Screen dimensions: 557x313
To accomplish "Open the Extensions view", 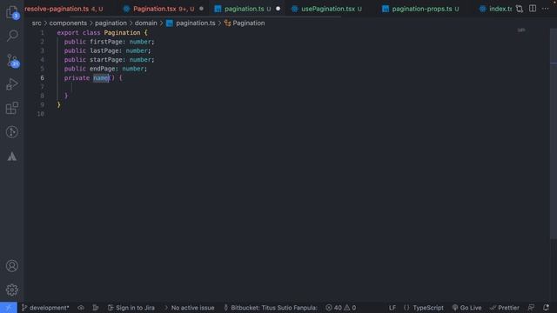I will point(11,108).
